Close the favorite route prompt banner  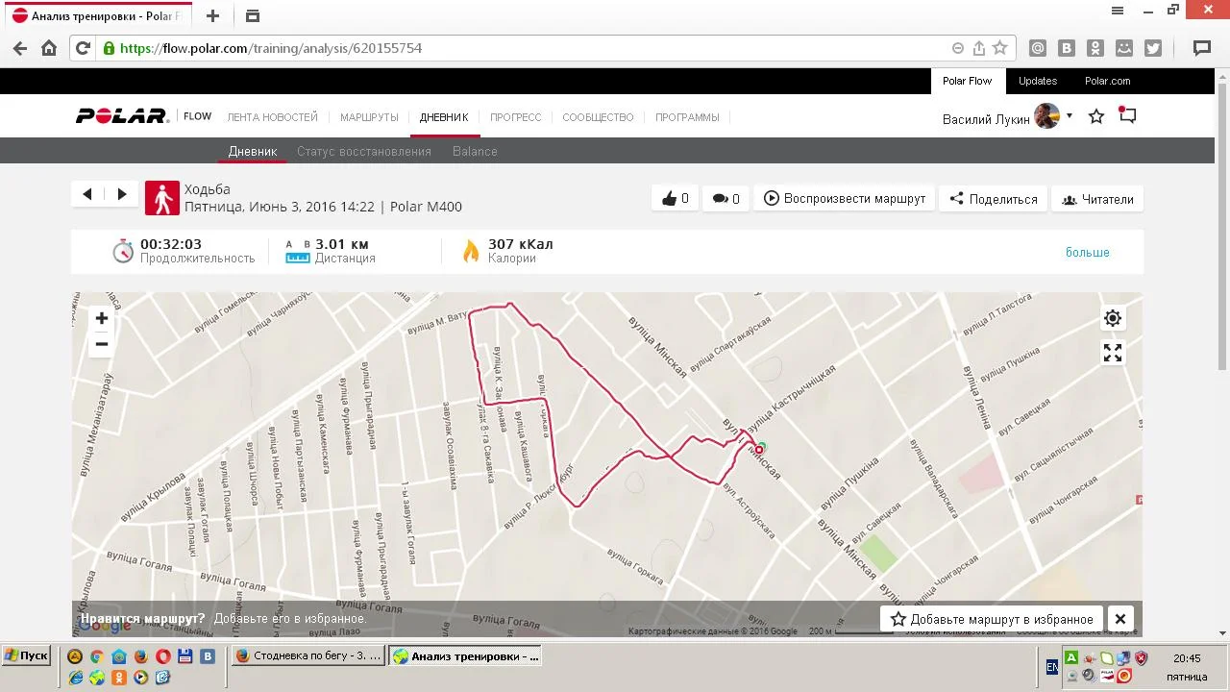tap(1119, 619)
